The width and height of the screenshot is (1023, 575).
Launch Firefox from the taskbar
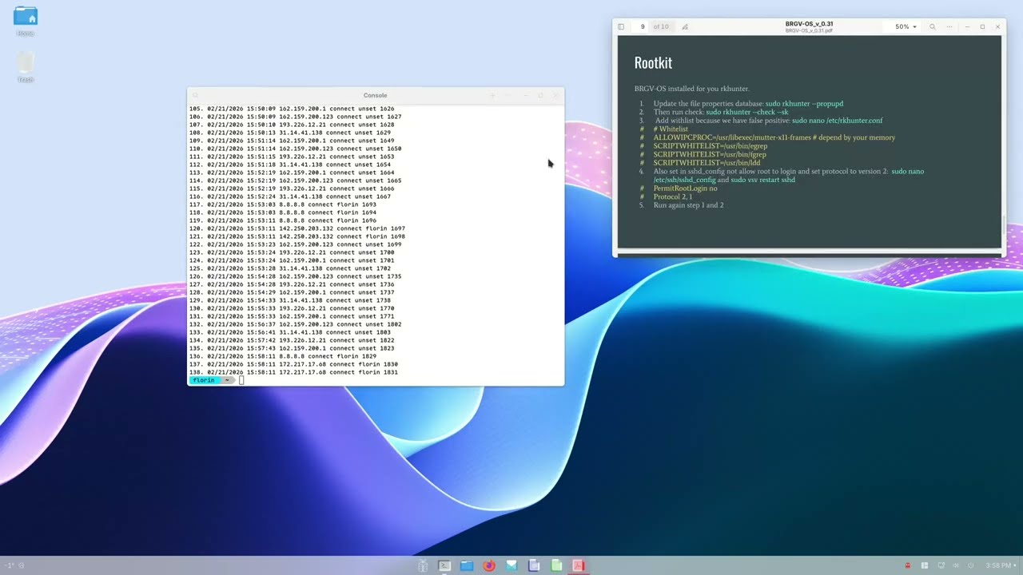[489, 565]
